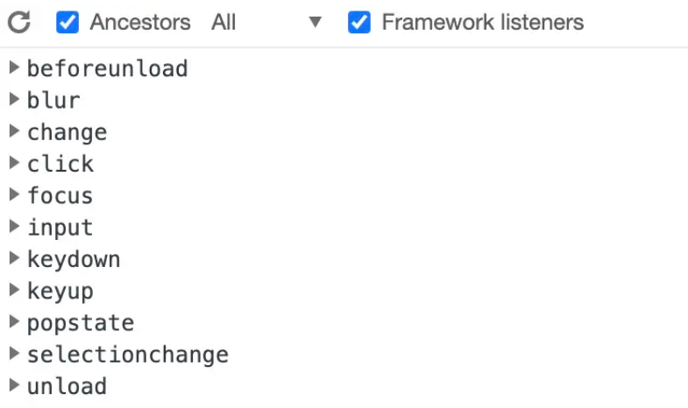
Task: Expand the focus event triangle
Action: (x=14, y=194)
